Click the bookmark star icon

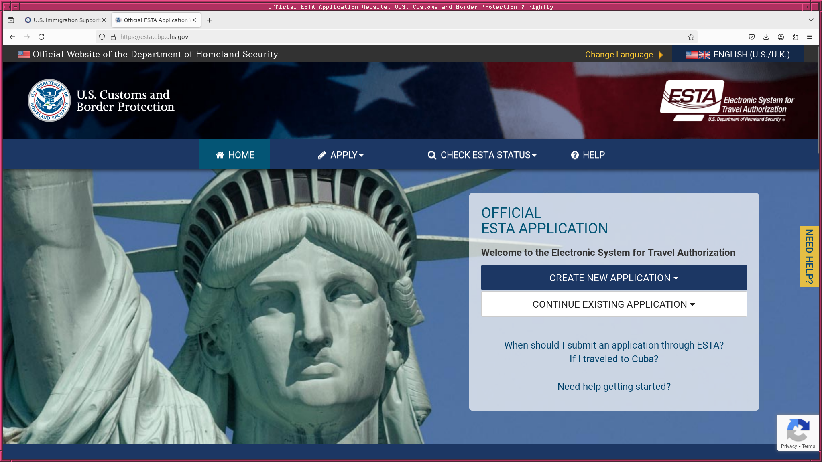691,37
